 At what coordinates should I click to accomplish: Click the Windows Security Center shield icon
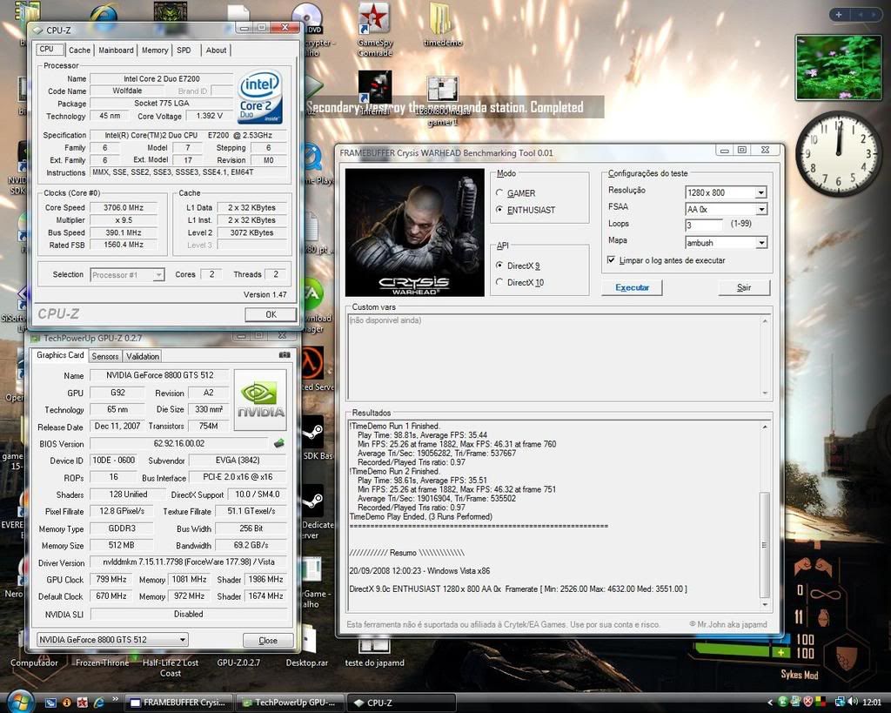point(807,702)
